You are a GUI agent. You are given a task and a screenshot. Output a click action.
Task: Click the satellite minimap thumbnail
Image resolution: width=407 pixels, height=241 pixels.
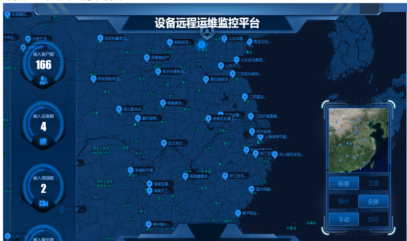tap(358, 139)
